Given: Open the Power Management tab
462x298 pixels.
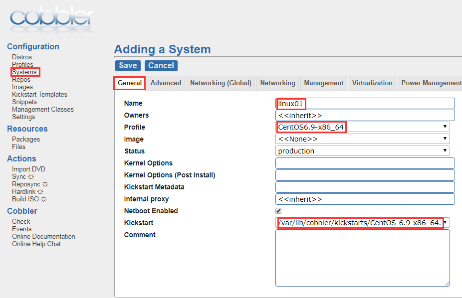Looking at the screenshot, I should [x=431, y=83].
